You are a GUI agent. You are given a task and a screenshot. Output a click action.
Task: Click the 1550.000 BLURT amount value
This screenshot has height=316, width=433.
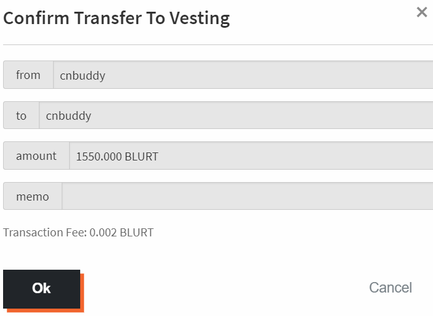tap(117, 157)
